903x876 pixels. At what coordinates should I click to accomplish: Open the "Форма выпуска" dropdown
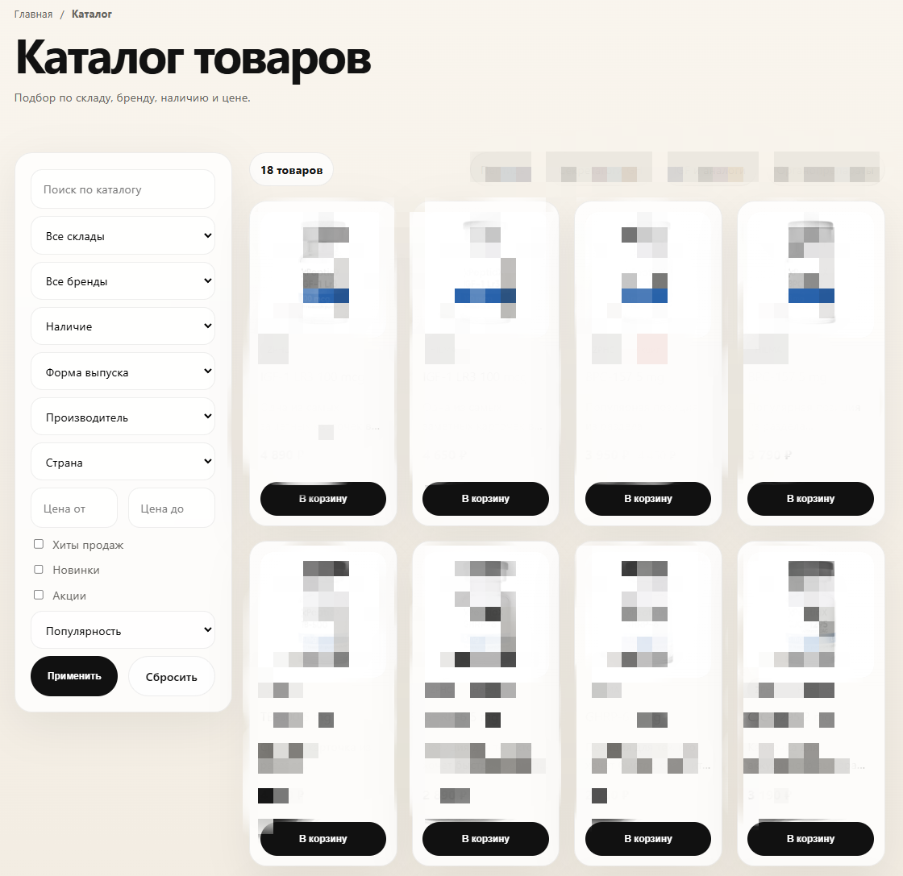pyautogui.click(x=123, y=371)
